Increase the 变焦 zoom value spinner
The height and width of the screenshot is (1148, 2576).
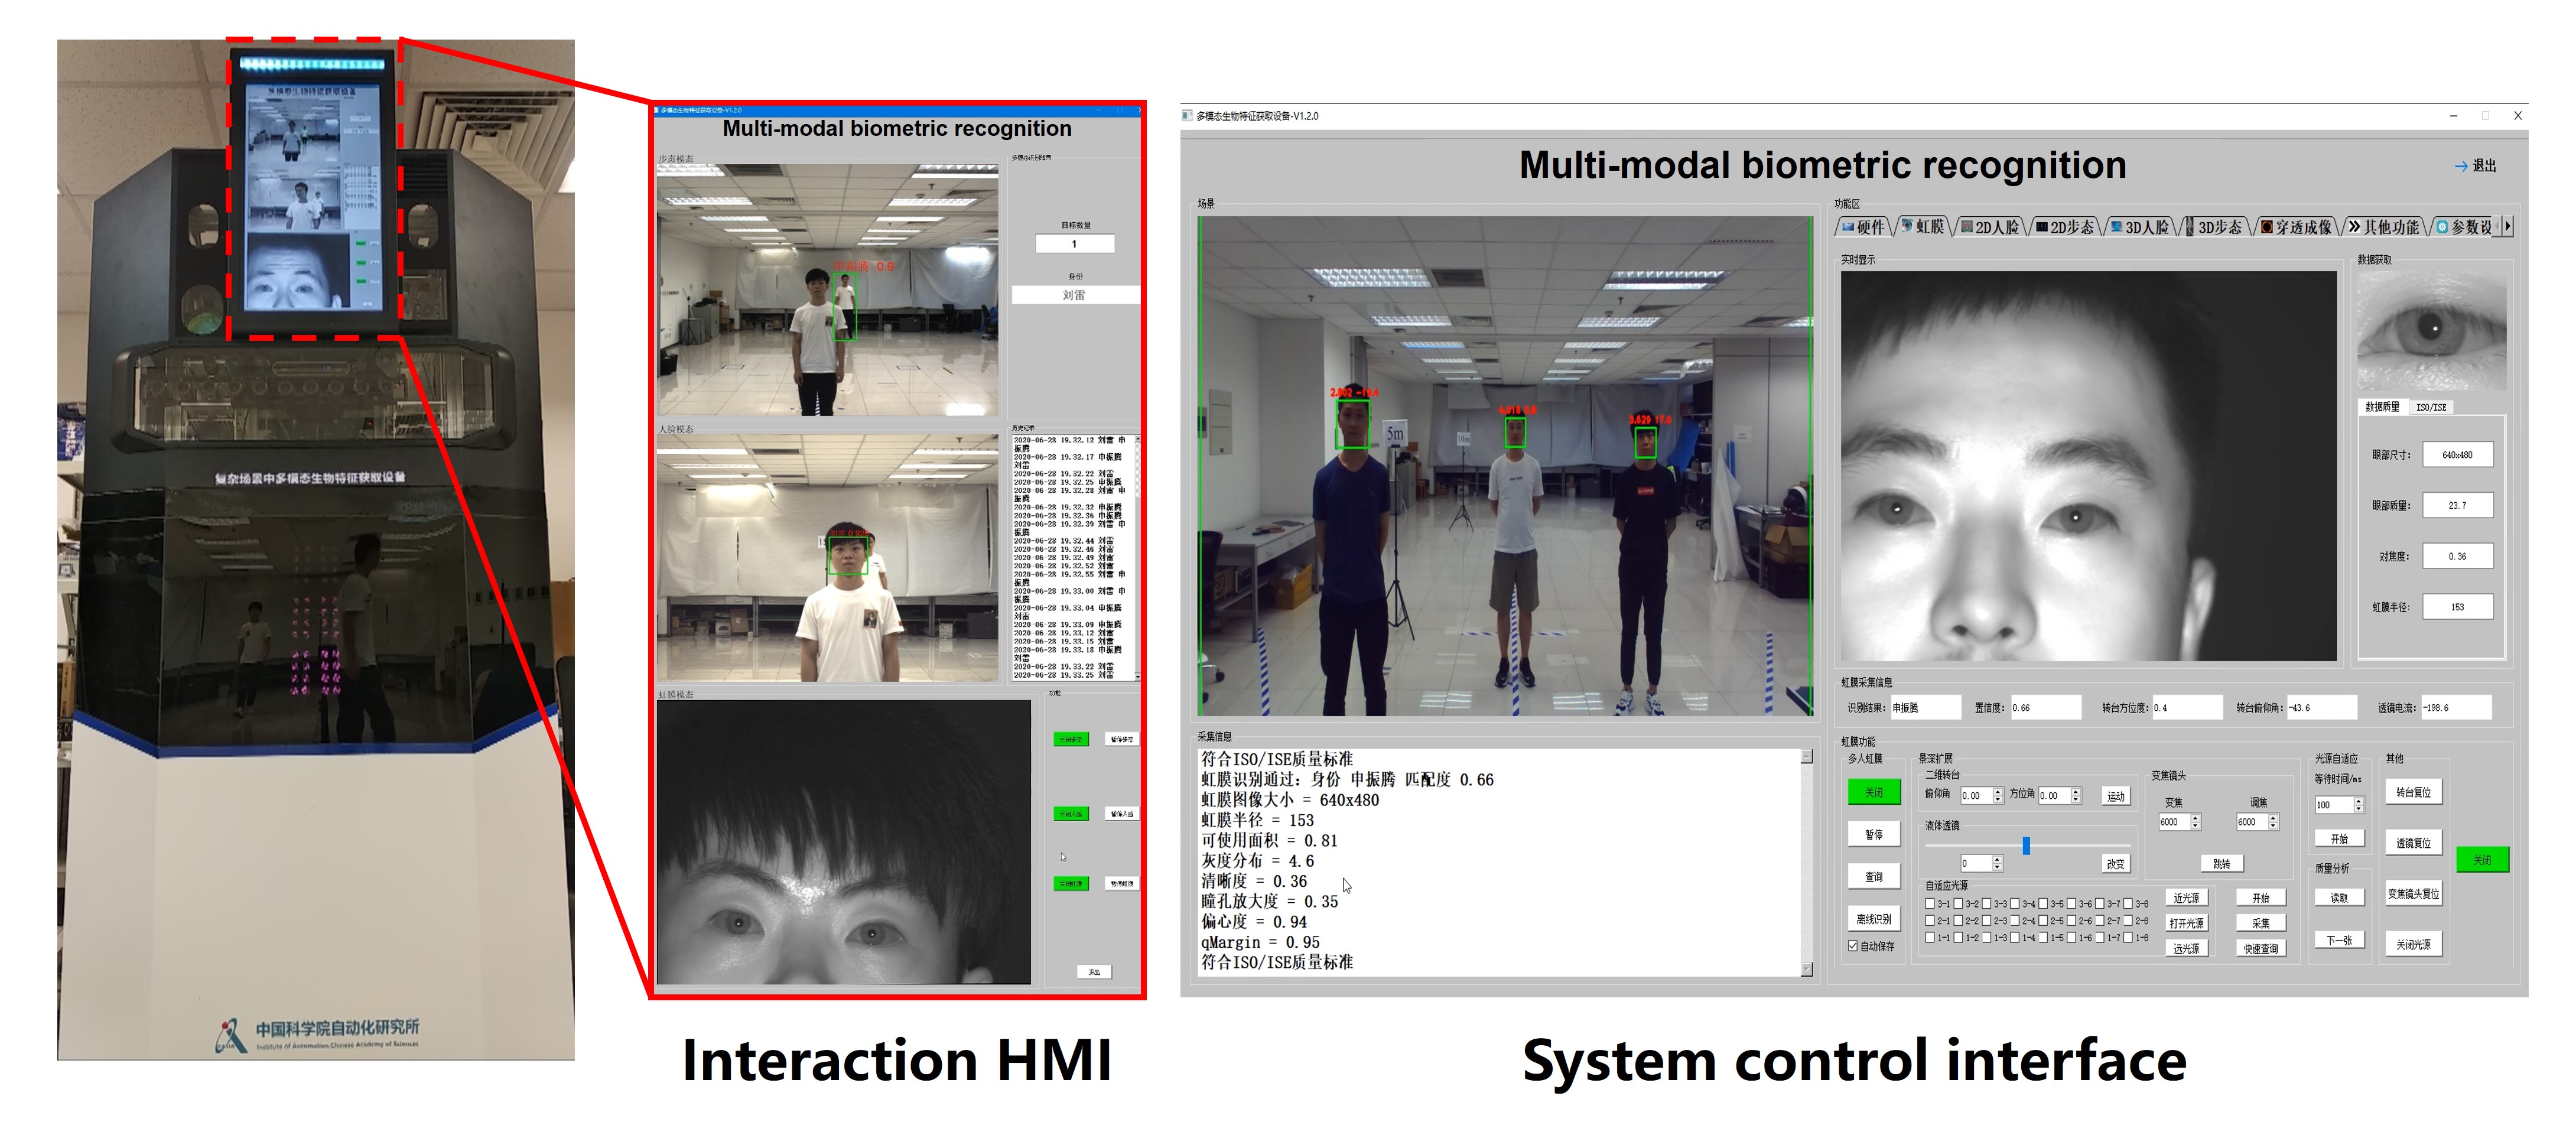[2196, 818]
